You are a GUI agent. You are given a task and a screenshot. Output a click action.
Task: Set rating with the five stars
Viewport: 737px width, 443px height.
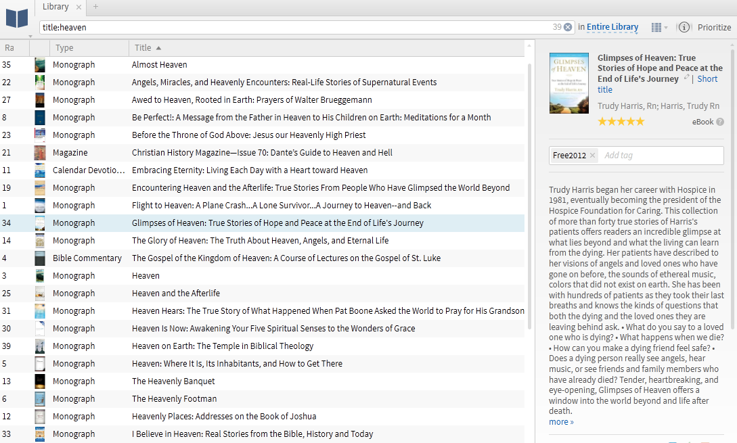pyautogui.click(x=621, y=122)
